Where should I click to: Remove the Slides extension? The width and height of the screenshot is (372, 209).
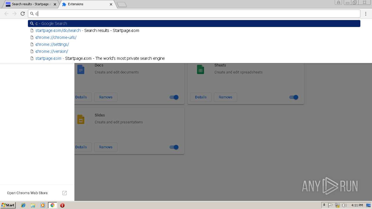click(106, 147)
